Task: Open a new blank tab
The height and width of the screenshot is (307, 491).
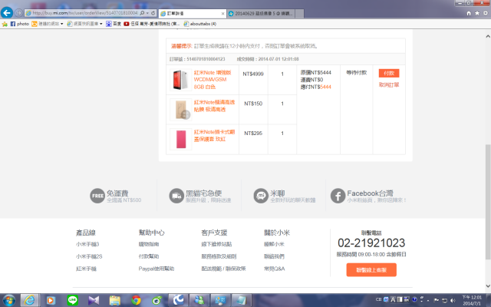Action: tap(299, 14)
